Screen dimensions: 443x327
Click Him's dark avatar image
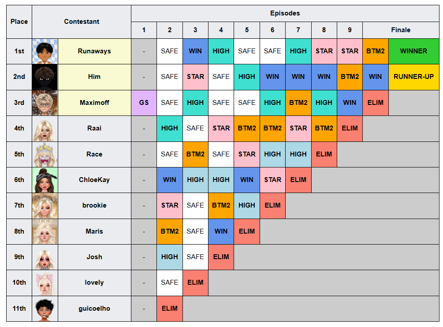[45, 77]
